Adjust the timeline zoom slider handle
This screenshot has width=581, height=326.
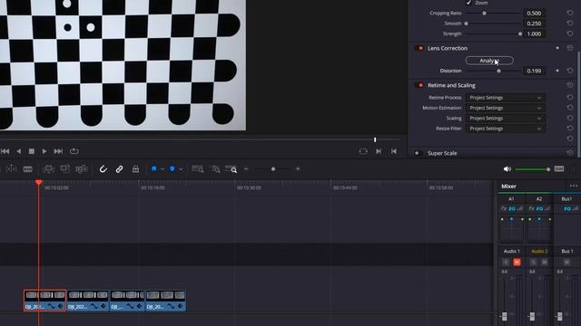point(273,169)
